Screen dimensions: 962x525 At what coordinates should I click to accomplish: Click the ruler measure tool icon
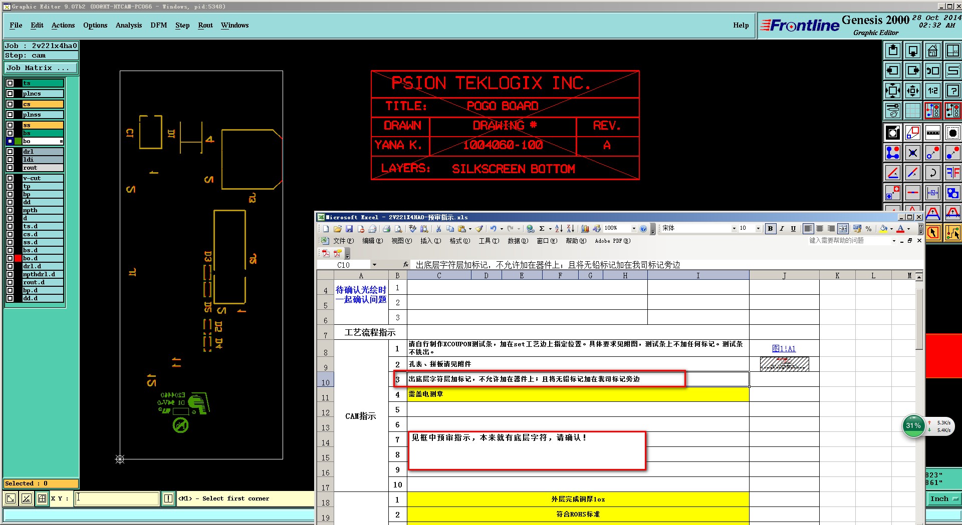[933, 133]
